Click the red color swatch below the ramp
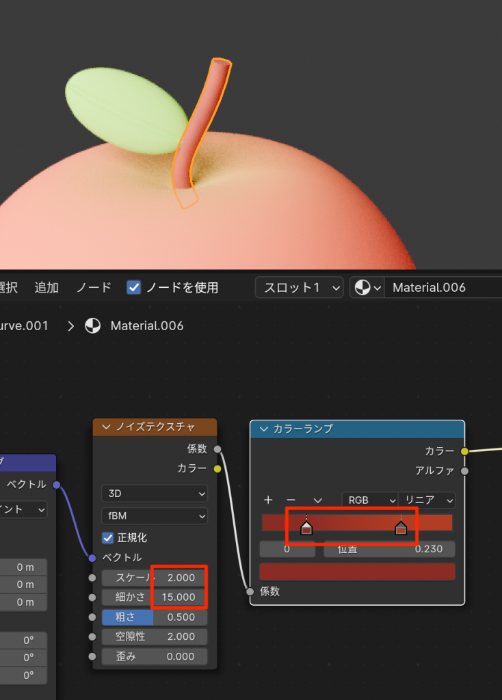Screen dimensions: 502x700 pos(357,571)
